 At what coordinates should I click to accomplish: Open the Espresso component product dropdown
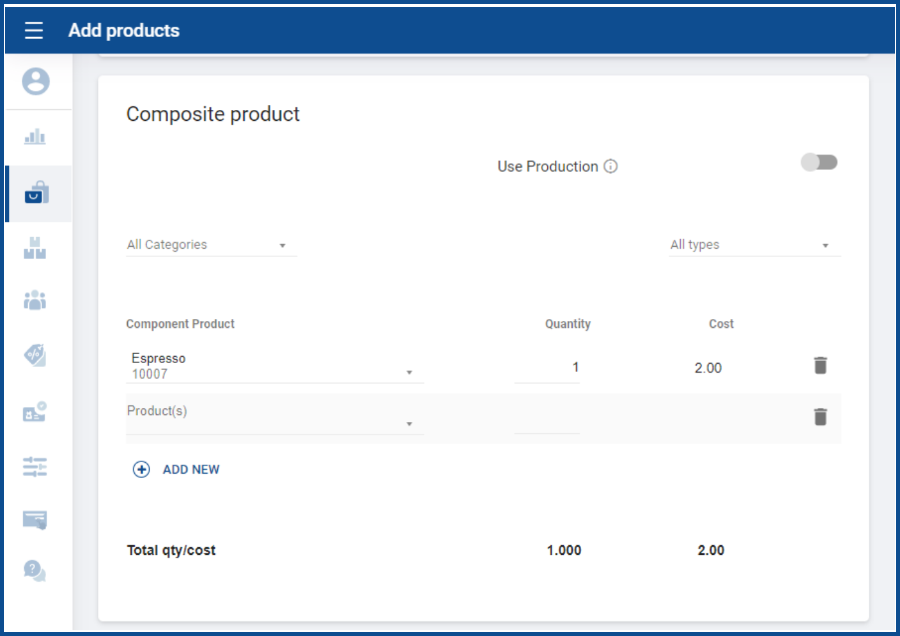tap(275, 367)
